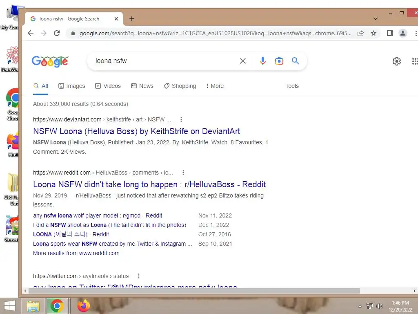
Task: Open options for the Reddit result
Action: click(x=183, y=173)
